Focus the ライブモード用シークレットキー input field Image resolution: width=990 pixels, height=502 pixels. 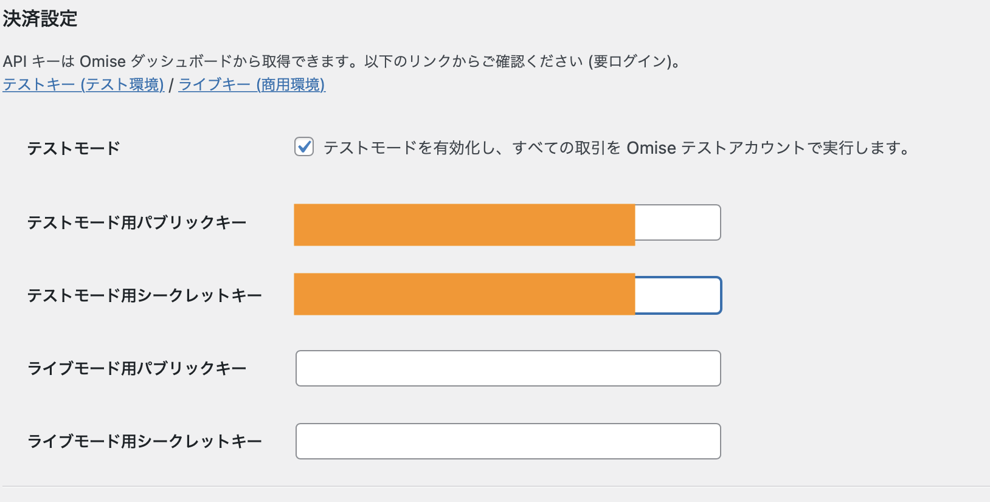(x=508, y=441)
